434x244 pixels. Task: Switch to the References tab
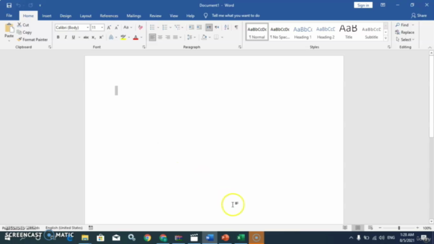[109, 16]
